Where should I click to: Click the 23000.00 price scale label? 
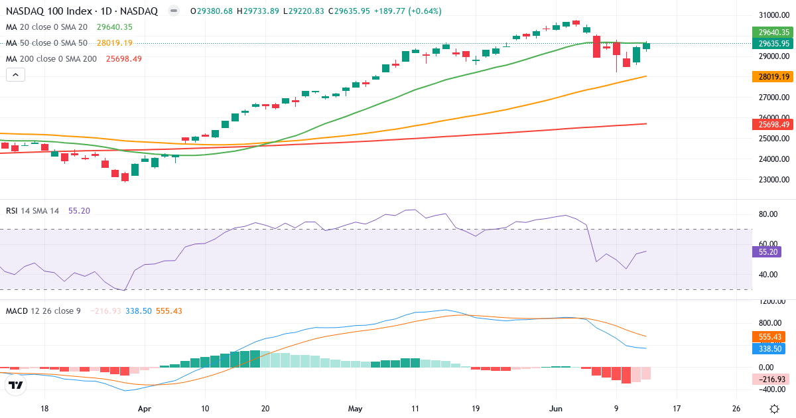point(773,180)
